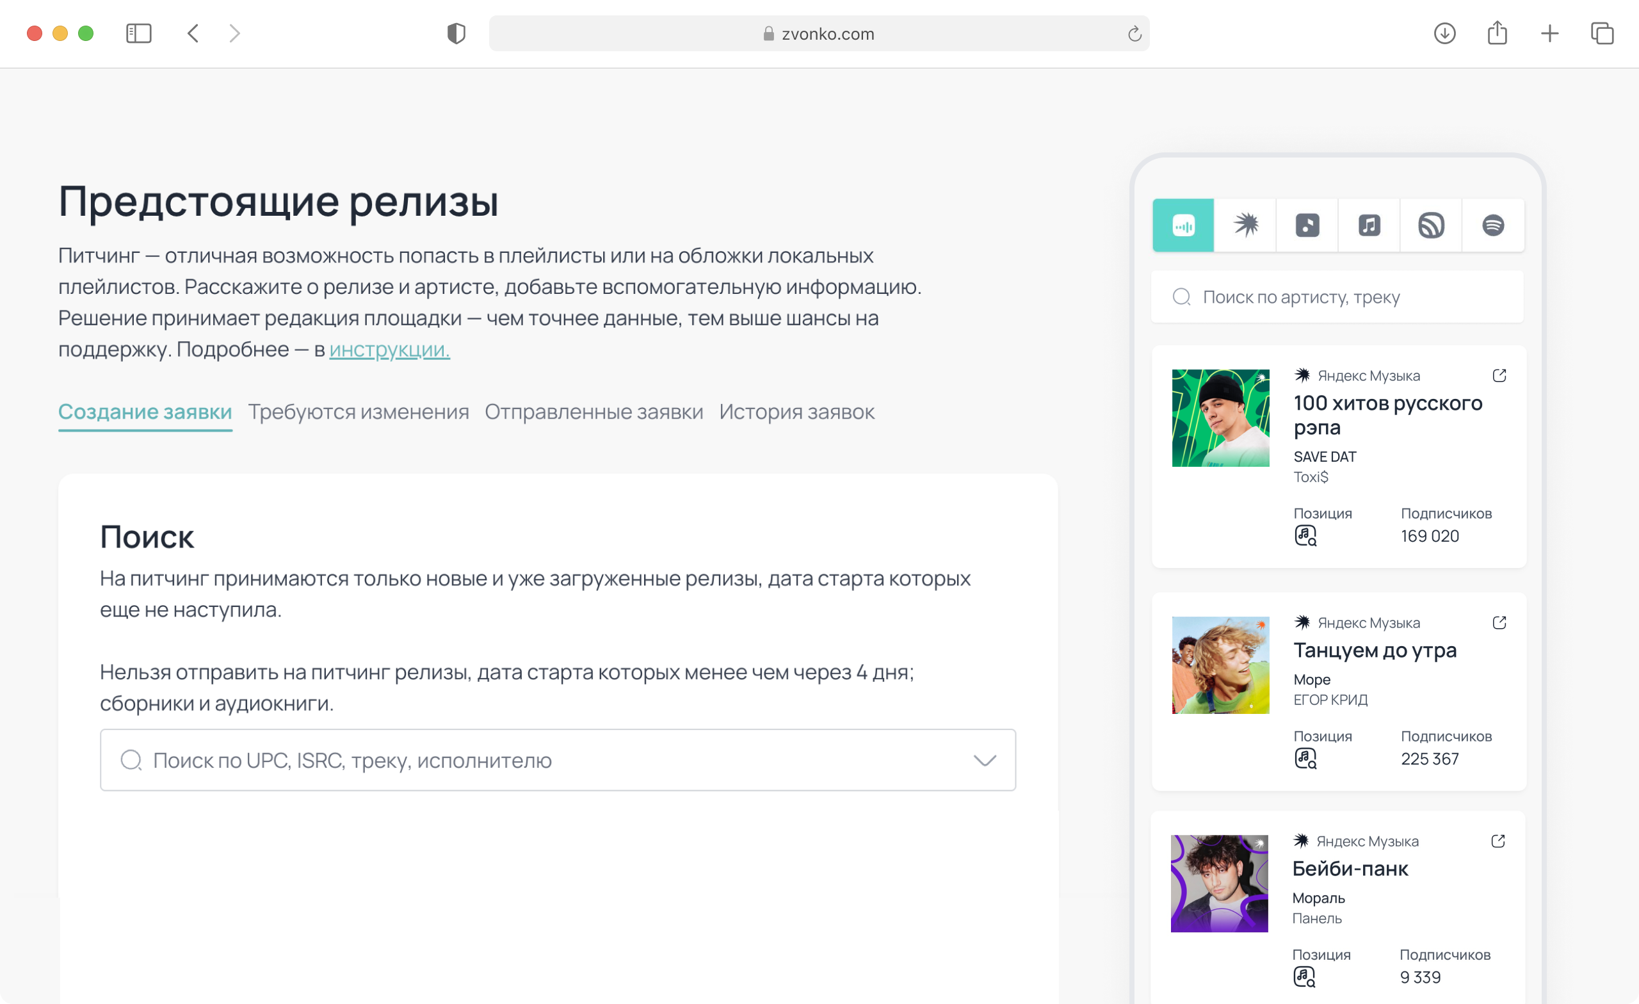Image resolution: width=1639 pixels, height=1004 pixels.
Task: Open external link for Бейби-панк playlist
Action: 1498,841
